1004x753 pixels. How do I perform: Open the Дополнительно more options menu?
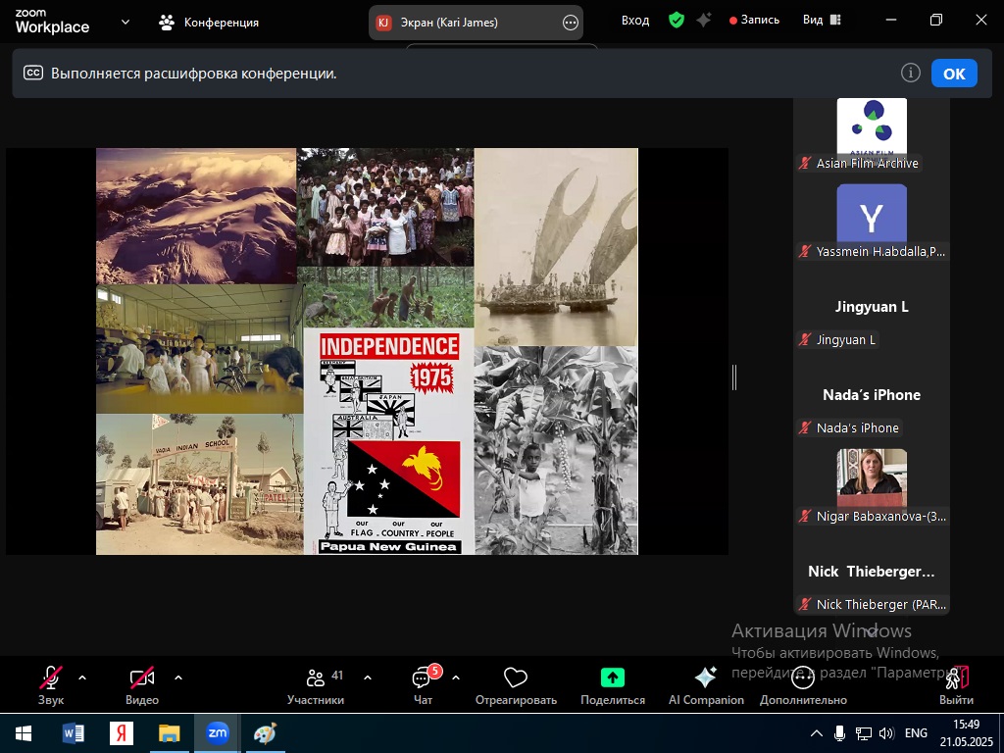point(803,685)
